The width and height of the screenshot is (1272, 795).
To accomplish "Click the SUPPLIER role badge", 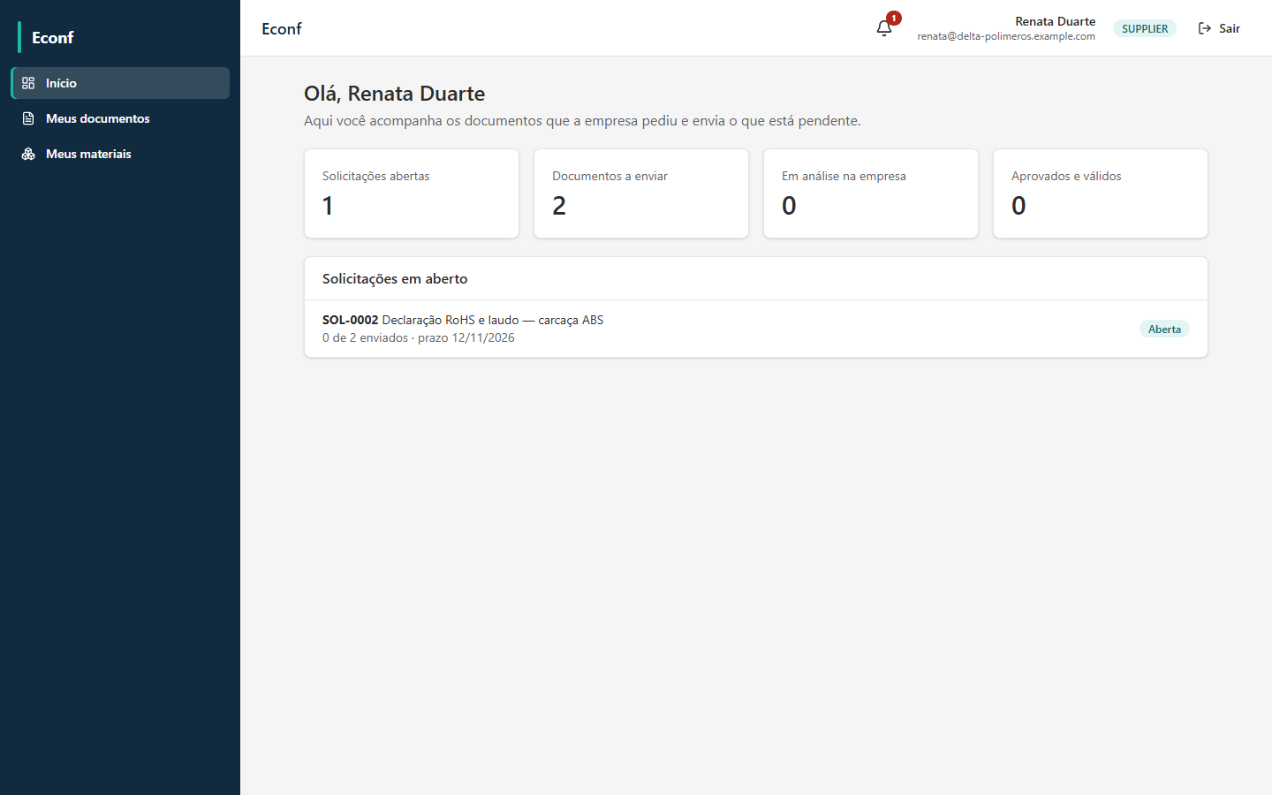I will pyautogui.click(x=1145, y=28).
